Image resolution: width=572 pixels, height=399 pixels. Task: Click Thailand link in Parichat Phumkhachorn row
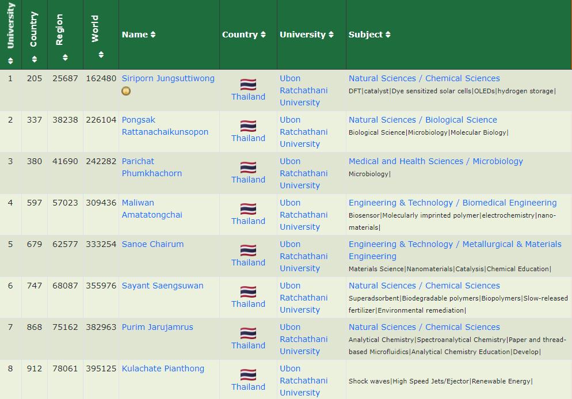[x=248, y=180]
